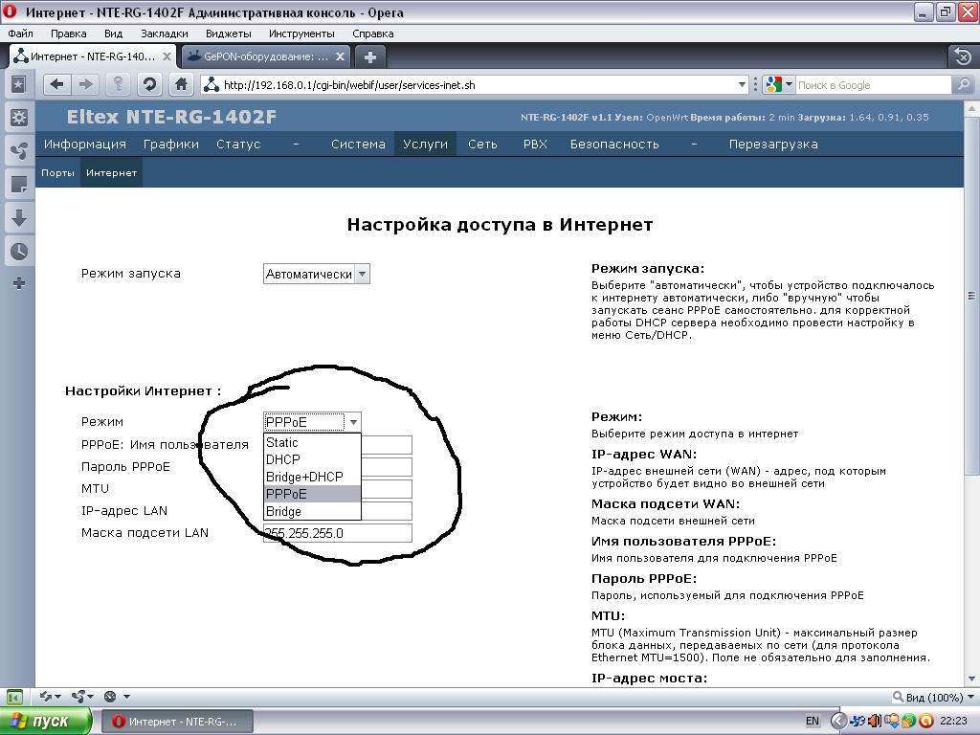Expand the address bar history dropdown
980x735 pixels.
tap(742, 84)
